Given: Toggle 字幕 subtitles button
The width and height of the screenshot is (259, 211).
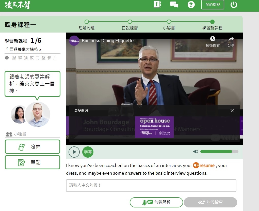Looking at the screenshot, I should click(x=88, y=152).
